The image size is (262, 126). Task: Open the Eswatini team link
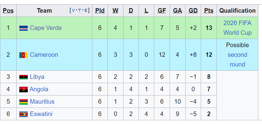pyautogui.click(x=41, y=114)
